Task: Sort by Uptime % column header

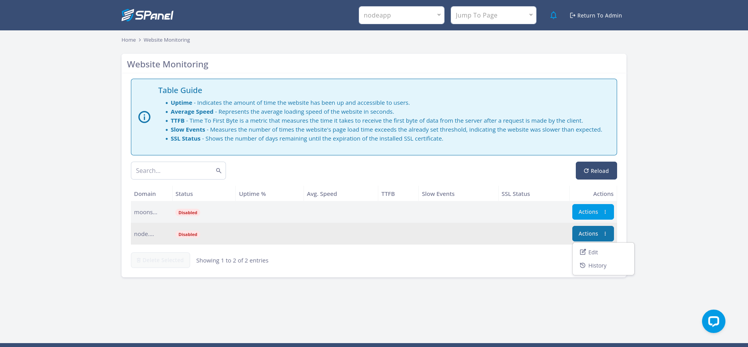Action: (270, 194)
